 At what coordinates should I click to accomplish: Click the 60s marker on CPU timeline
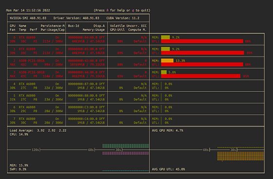pyautogui.click(x=91, y=150)
